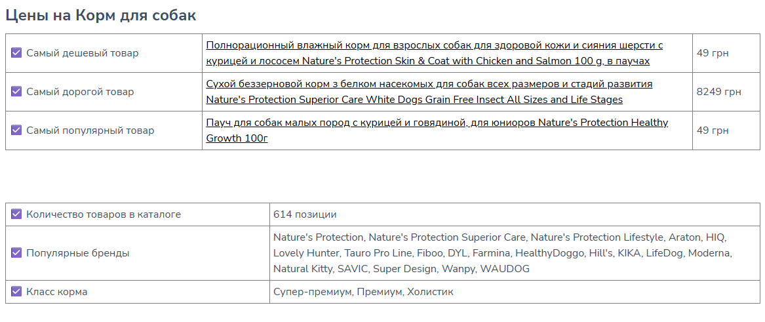
Task: Click the Самый дешевый товар label
Action: click(83, 53)
